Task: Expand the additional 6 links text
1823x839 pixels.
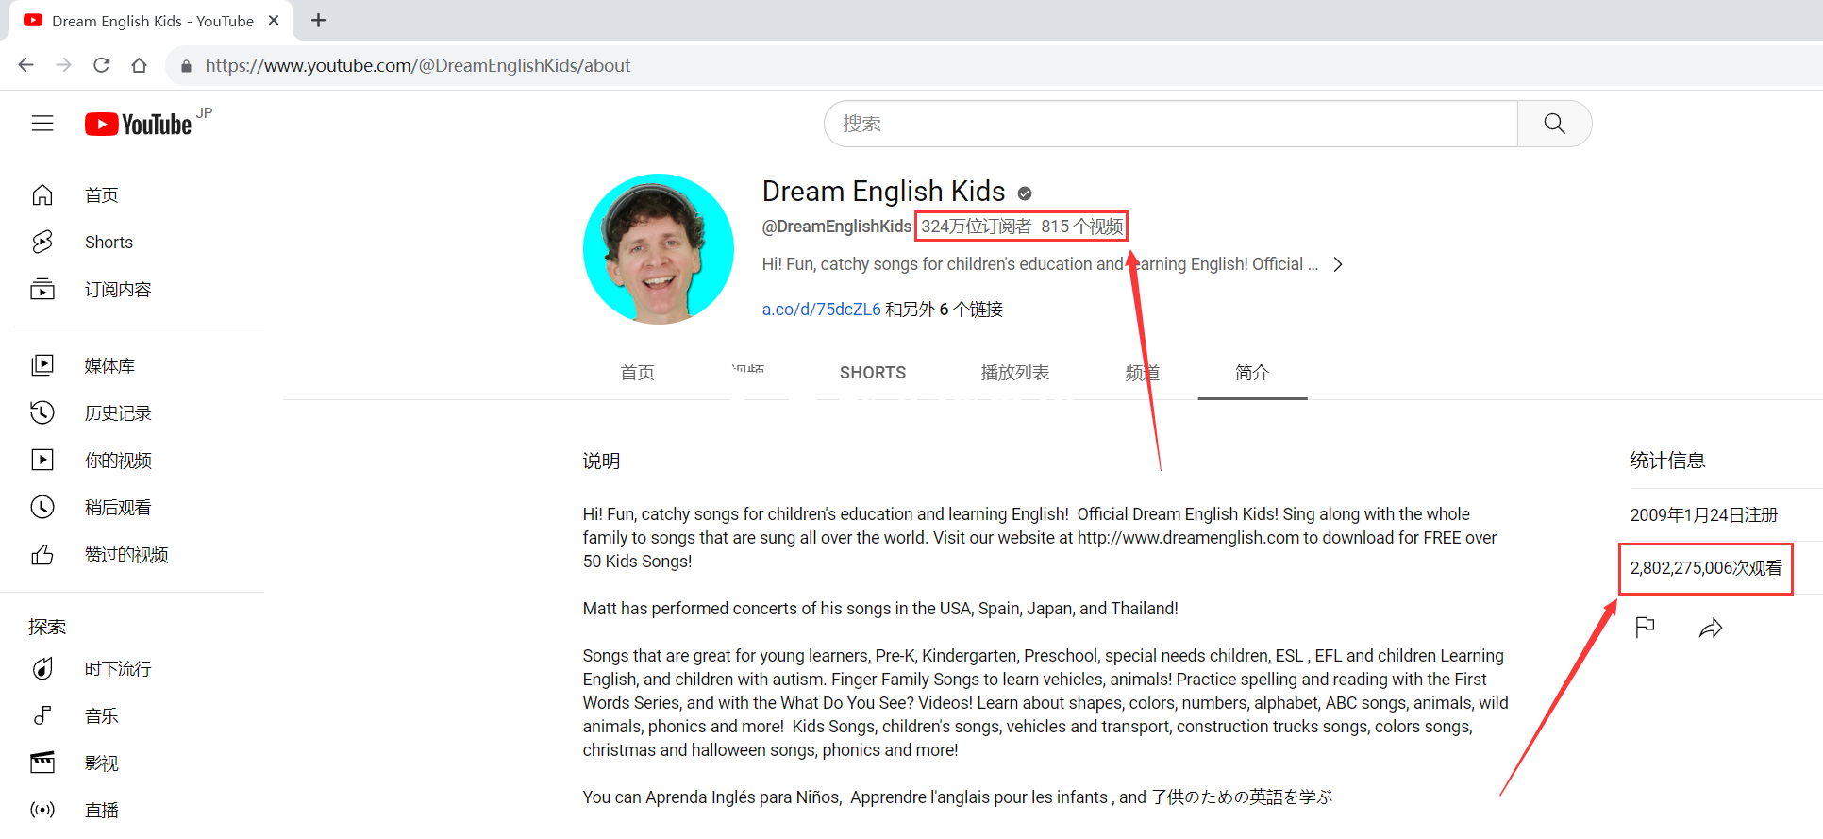Action: 944,310
